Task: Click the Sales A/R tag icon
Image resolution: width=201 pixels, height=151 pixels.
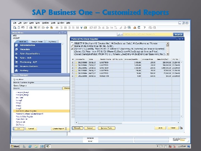Action: pos(16,58)
